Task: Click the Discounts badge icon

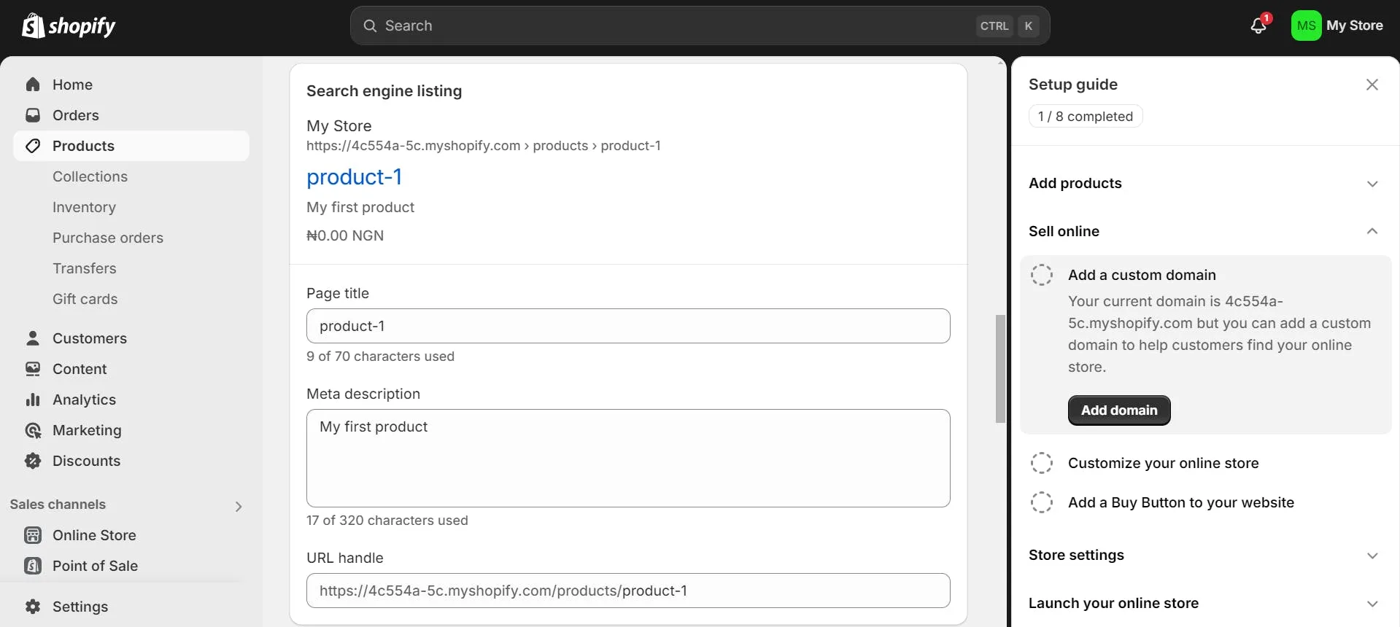Action: 33,461
